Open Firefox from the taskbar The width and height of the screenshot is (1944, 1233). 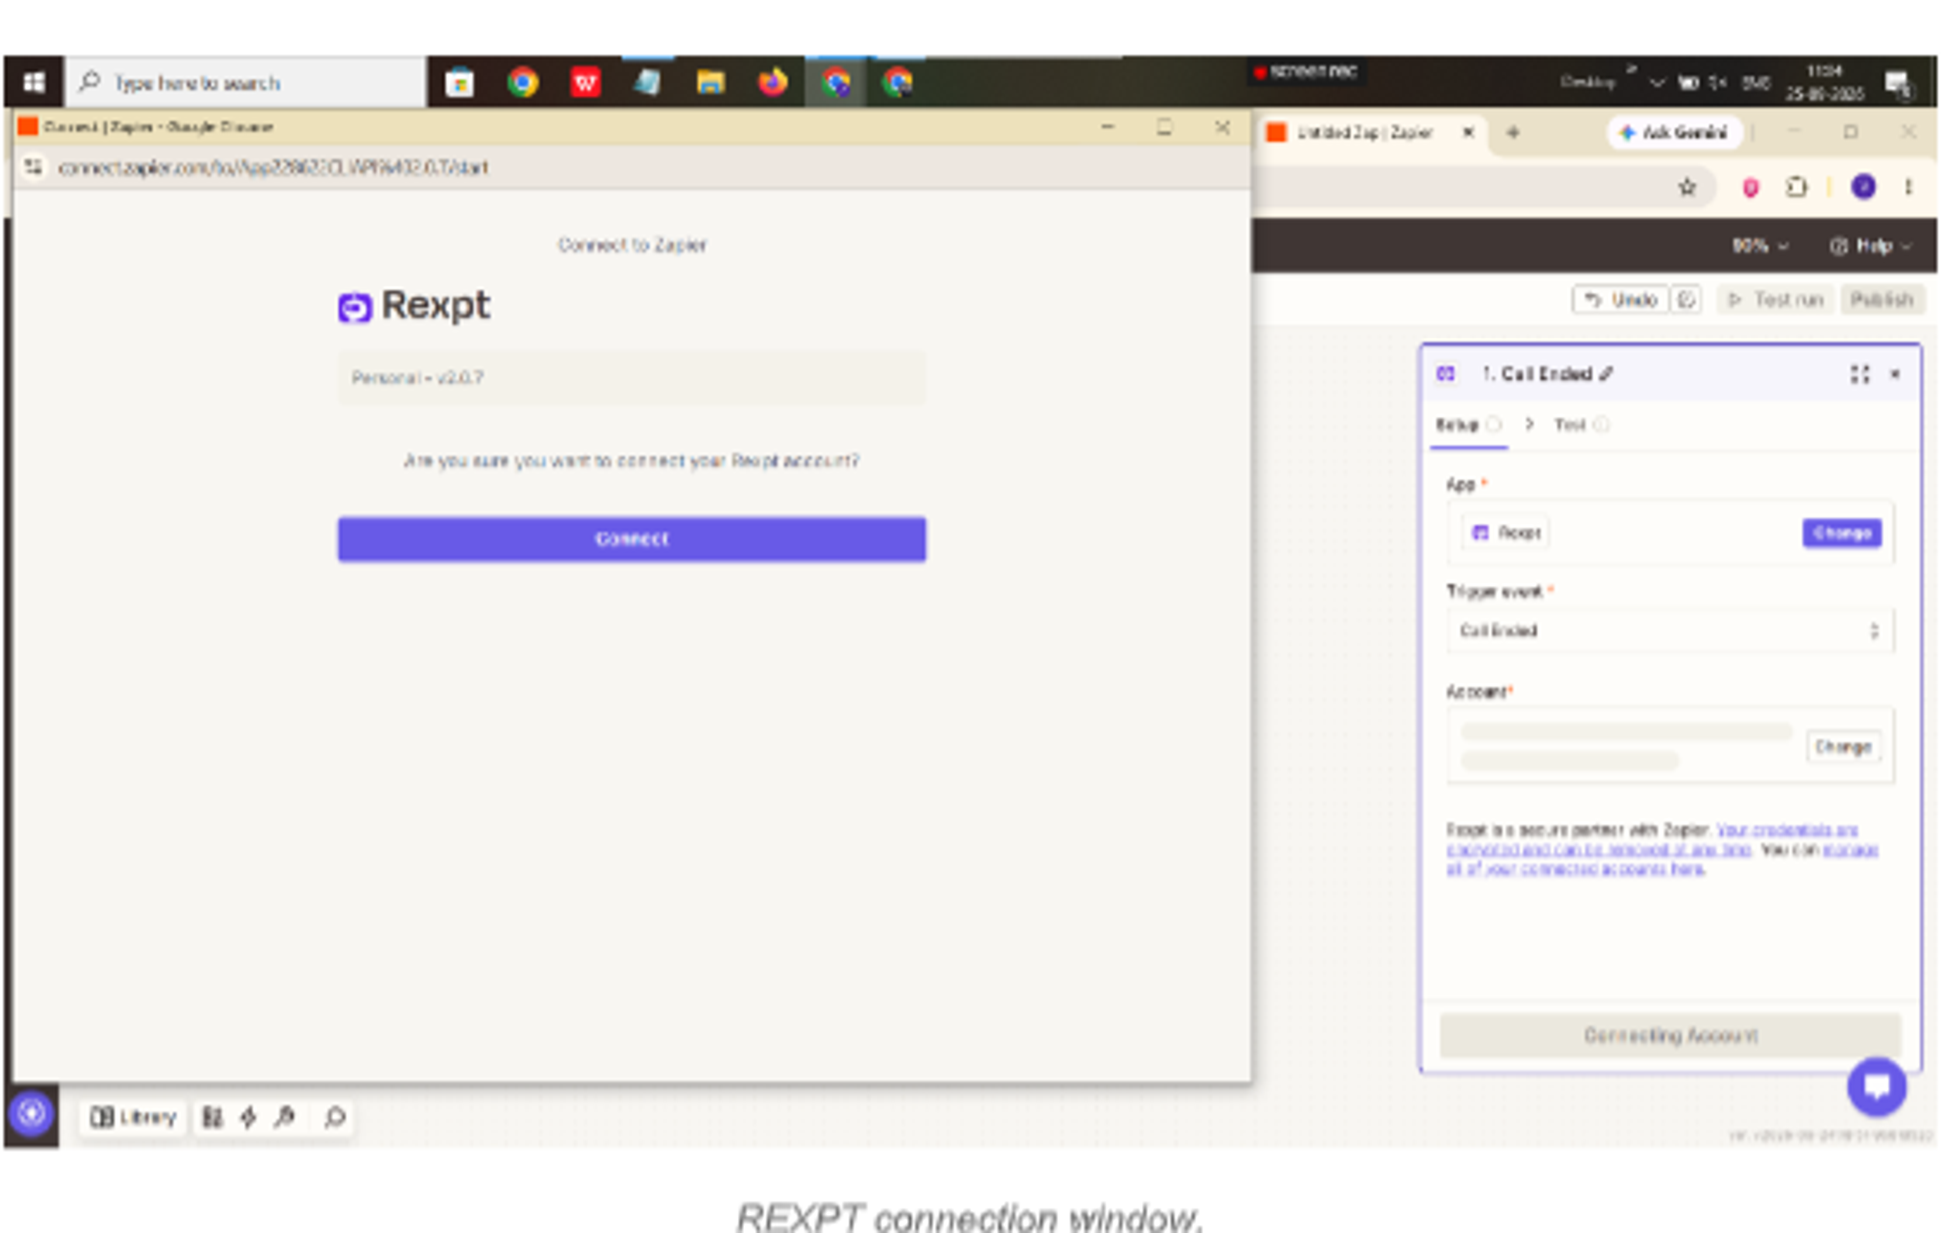pyautogui.click(x=772, y=83)
